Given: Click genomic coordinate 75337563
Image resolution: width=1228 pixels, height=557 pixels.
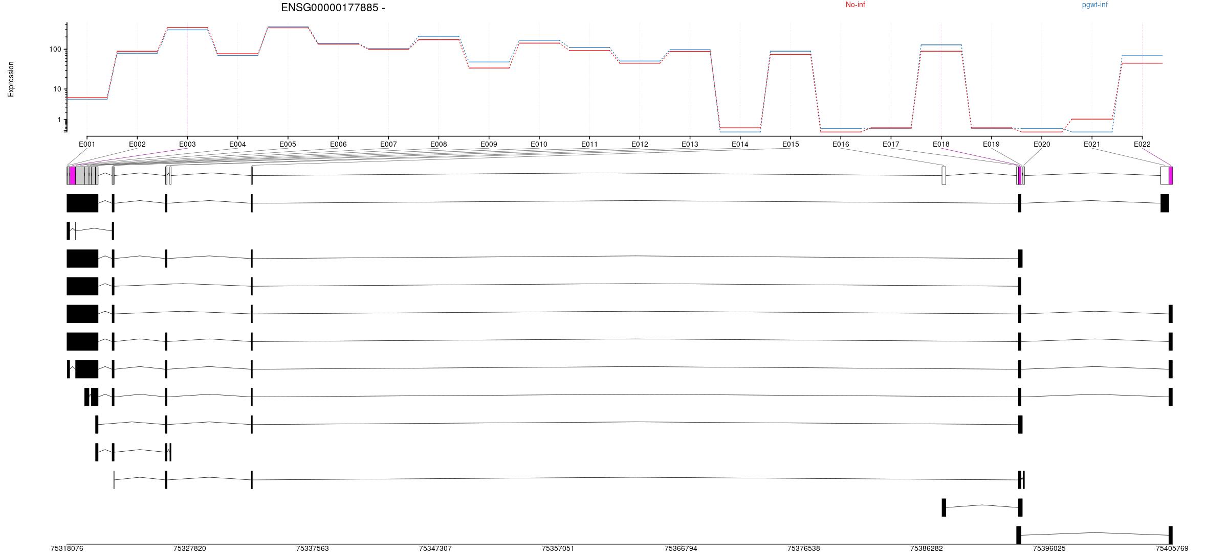Looking at the screenshot, I should coord(313,548).
